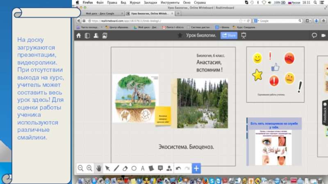328x184 pixels.
Task: Choose the eraser tool
Action: tap(125, 168)
